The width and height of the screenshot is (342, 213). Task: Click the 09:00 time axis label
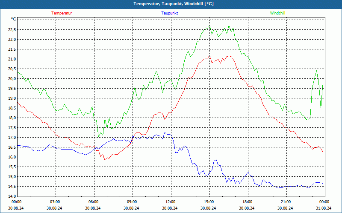(132, 202)
